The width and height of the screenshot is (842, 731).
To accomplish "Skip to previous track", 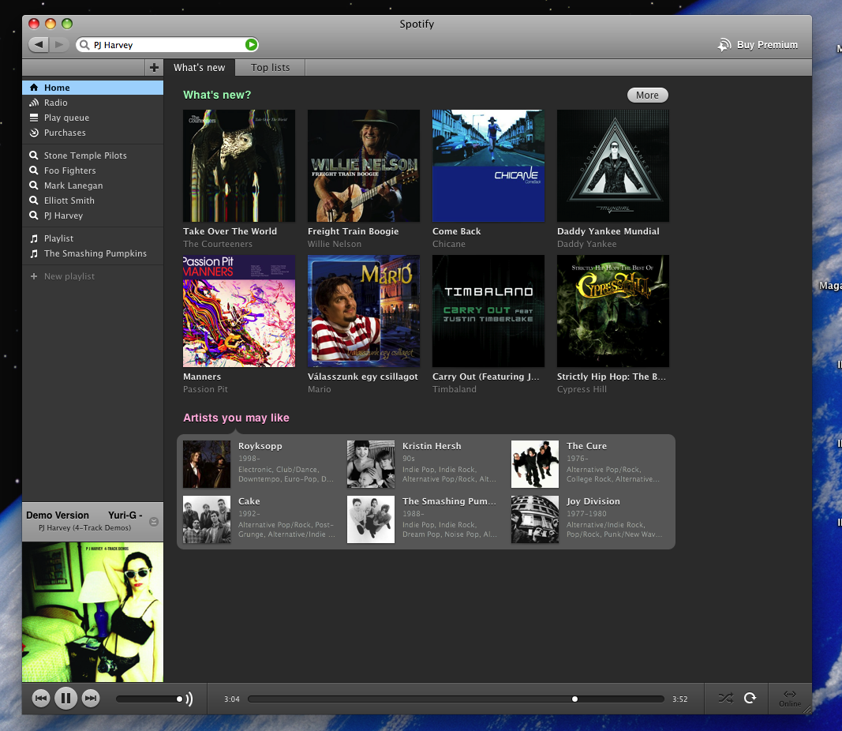I will (x=41, y=698).
